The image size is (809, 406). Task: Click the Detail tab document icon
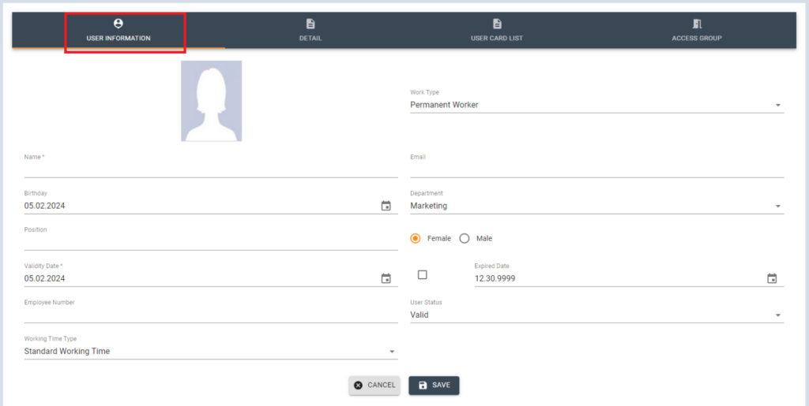tap(310, 24)
